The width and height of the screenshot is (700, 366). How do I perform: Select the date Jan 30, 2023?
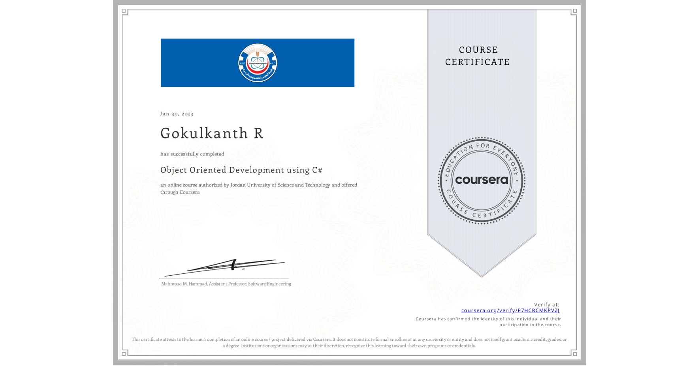click(x=177, y=114)
